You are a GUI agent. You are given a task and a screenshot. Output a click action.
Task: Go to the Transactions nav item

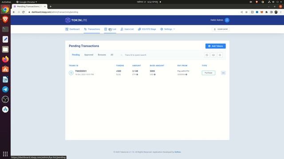click(92, 29)
